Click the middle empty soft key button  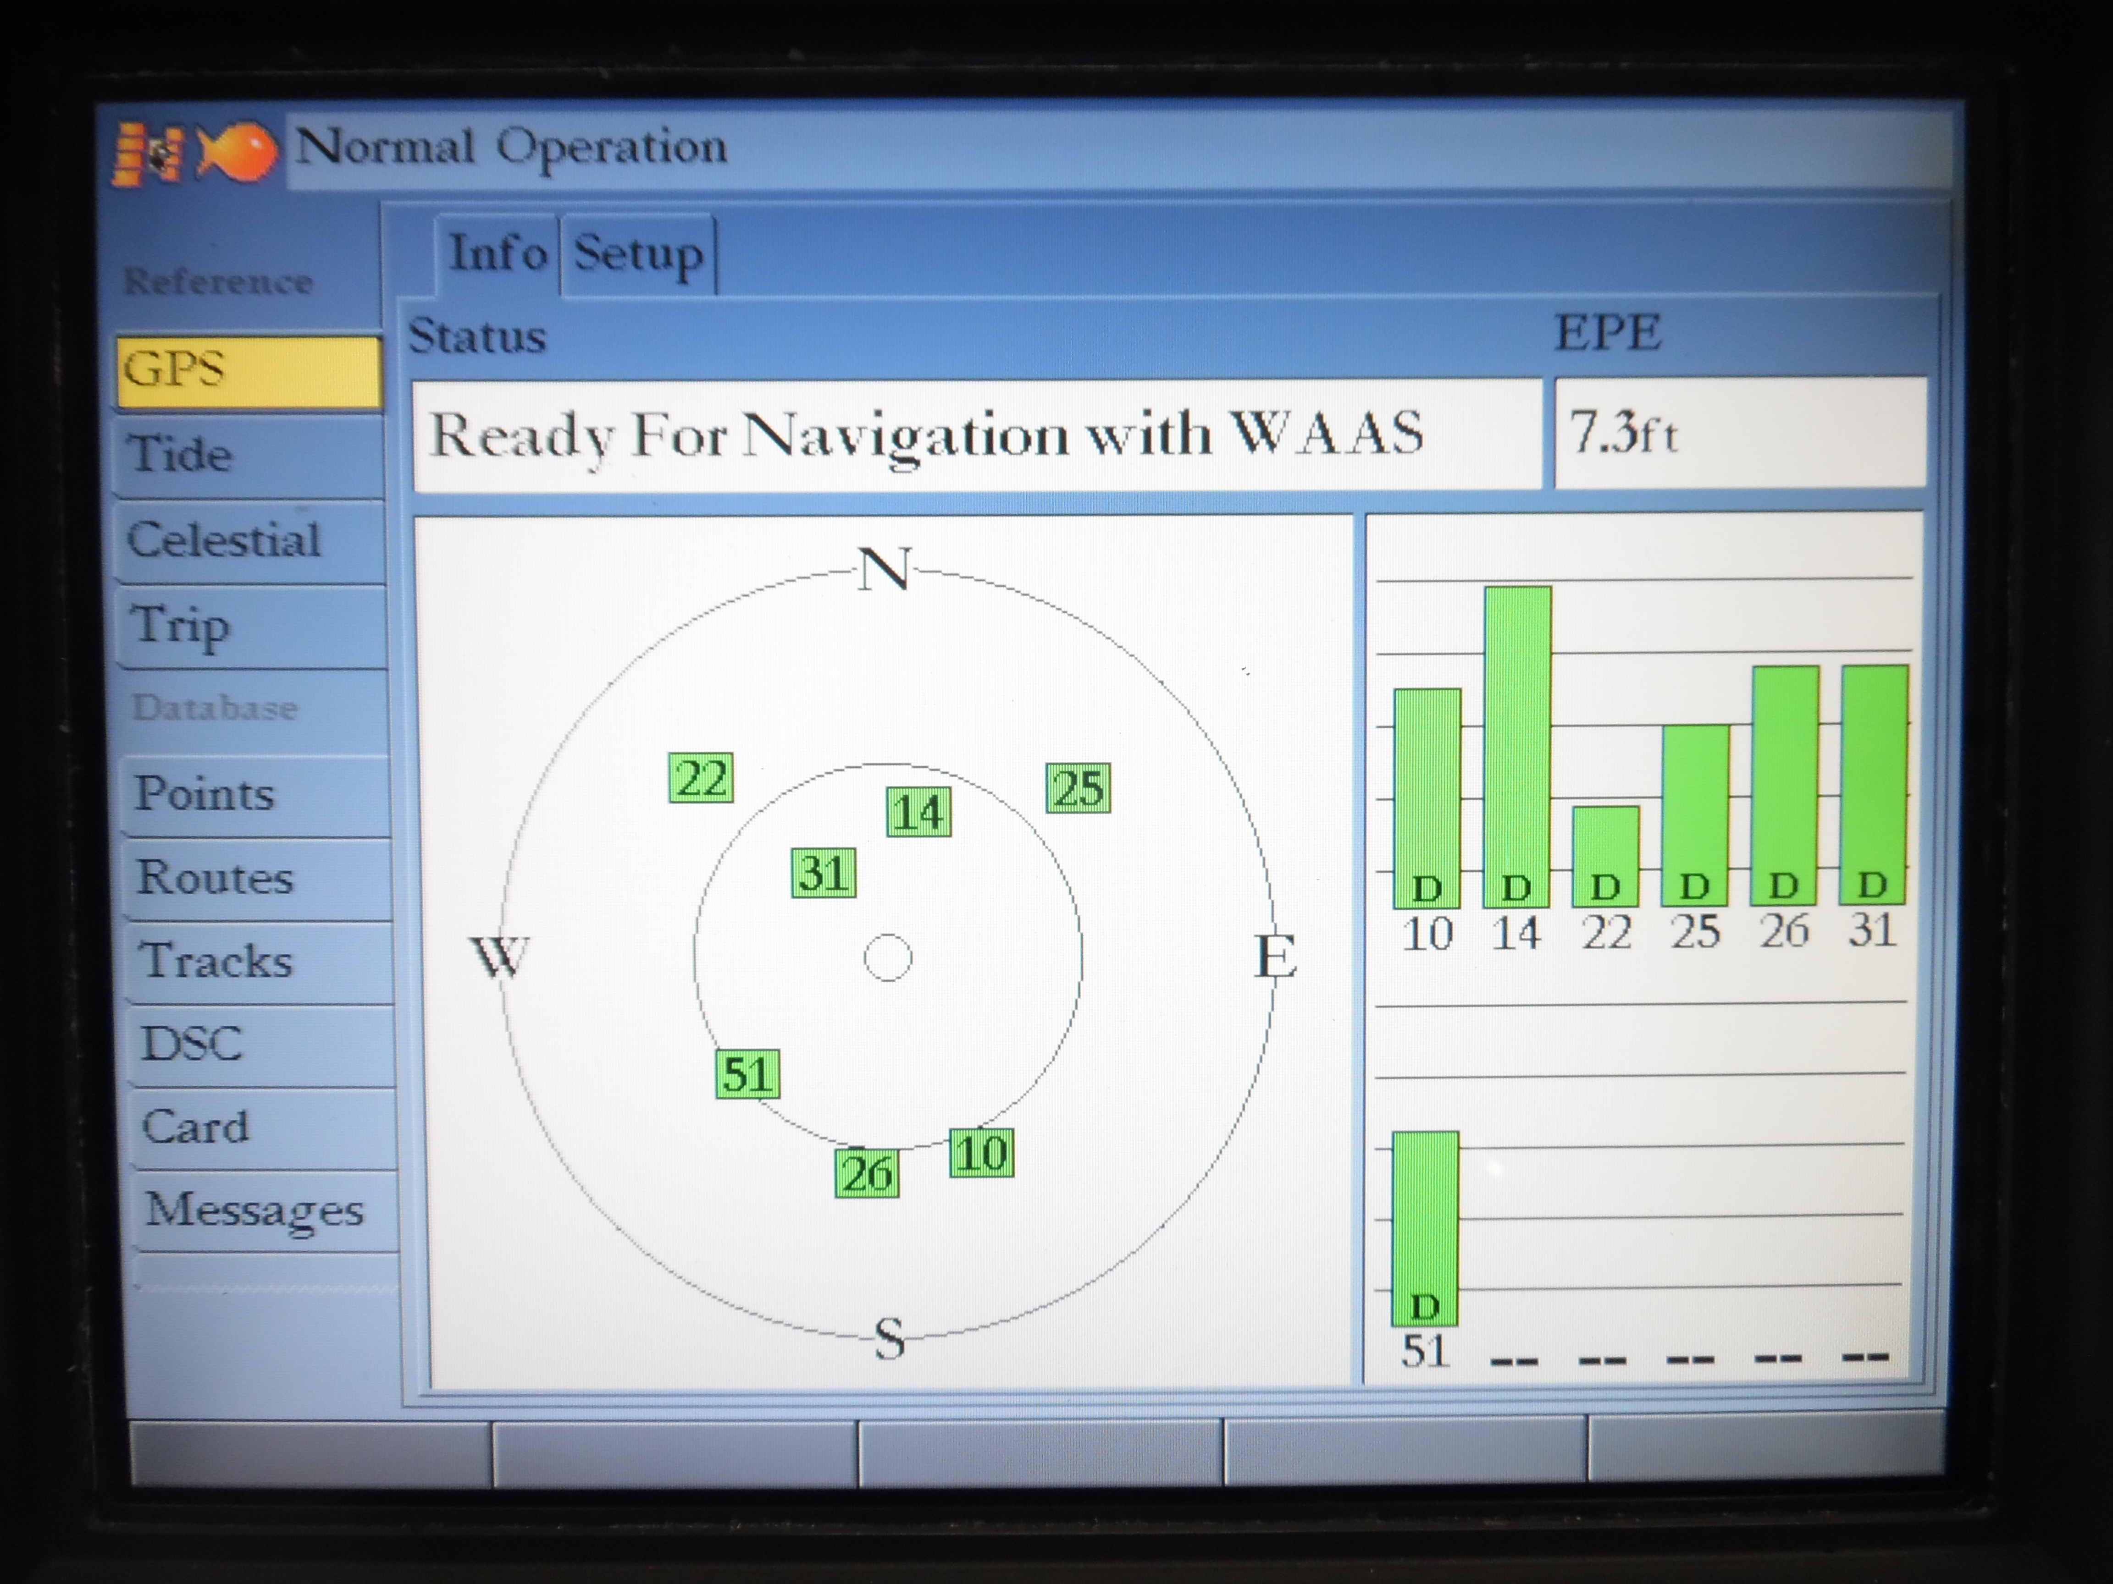[1040, 1452]
